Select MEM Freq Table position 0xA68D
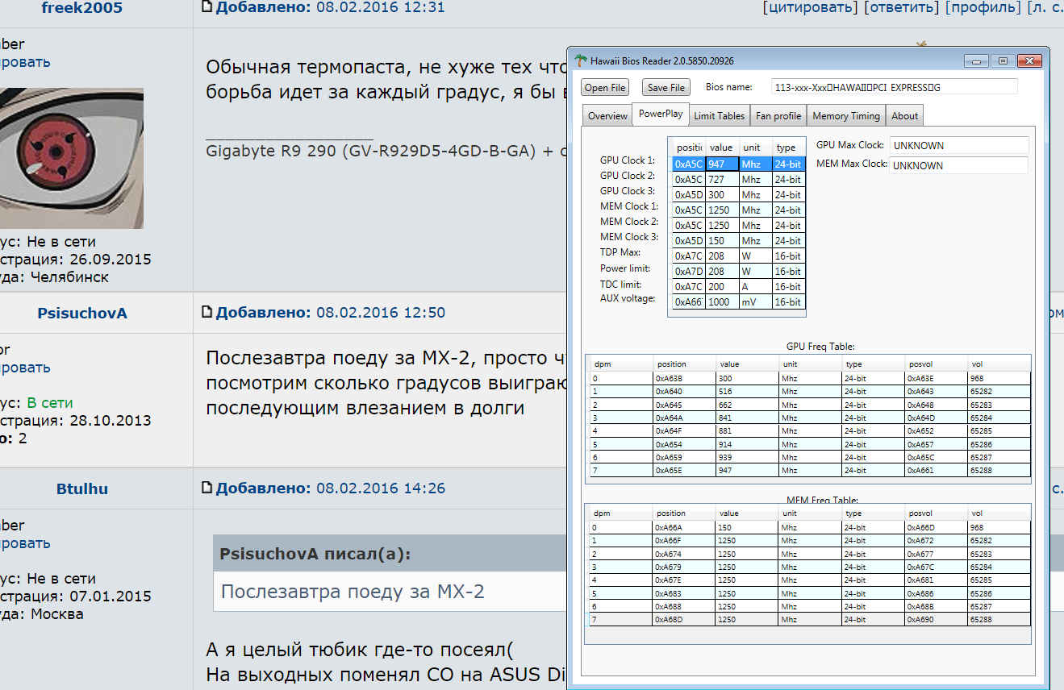Screen dimensions: 1064x690 [685, 619]
